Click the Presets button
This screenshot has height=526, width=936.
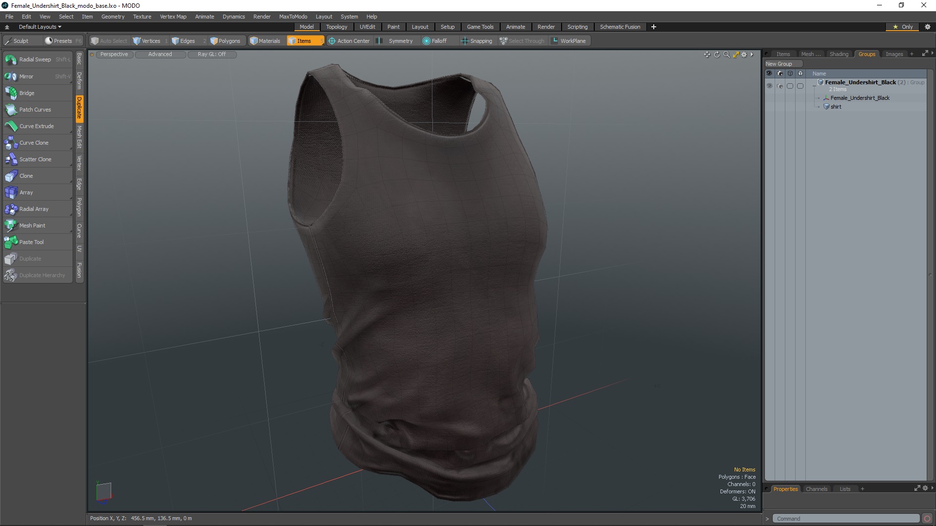click(63, 41)
